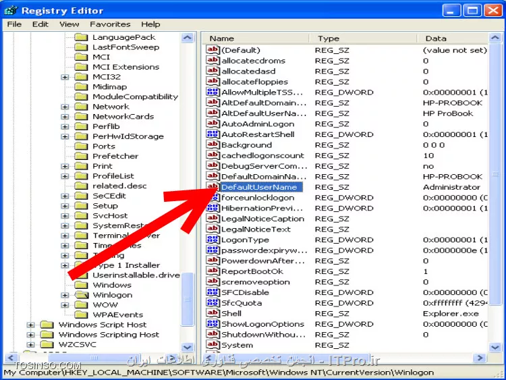Screen dimensions: 506x380
Task: Click the AutoRestartShell DWORD icon
Action: [213, 134]
